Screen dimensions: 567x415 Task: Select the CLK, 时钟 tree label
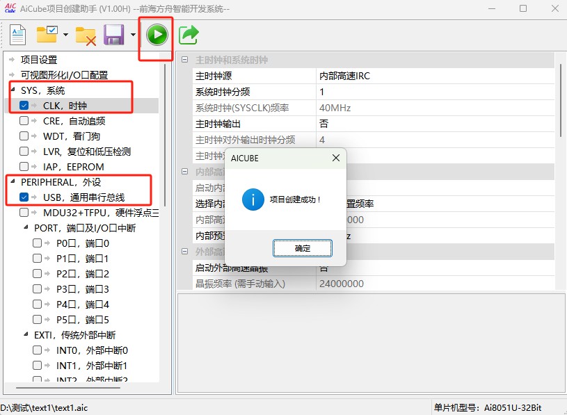tap(65, 106)
